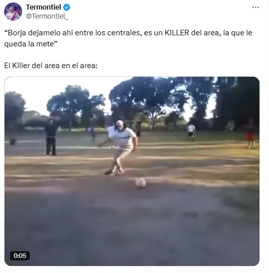Open the three-dot more options menu
Viewport: 269px width, 273px height.
255,7
